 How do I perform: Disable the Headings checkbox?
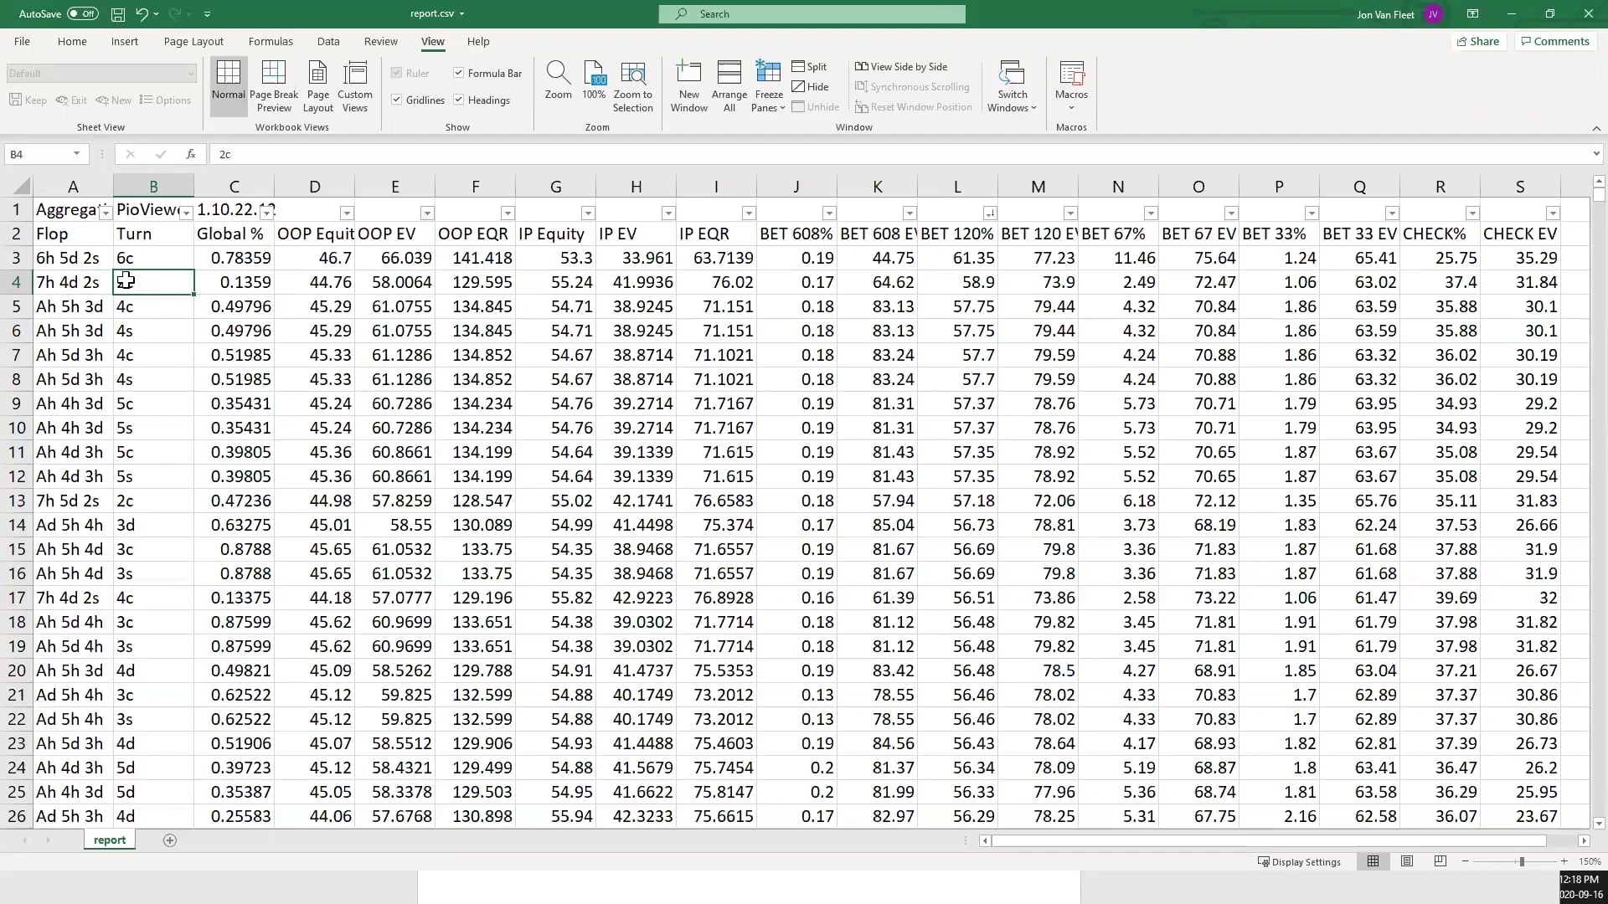(459, 100)
